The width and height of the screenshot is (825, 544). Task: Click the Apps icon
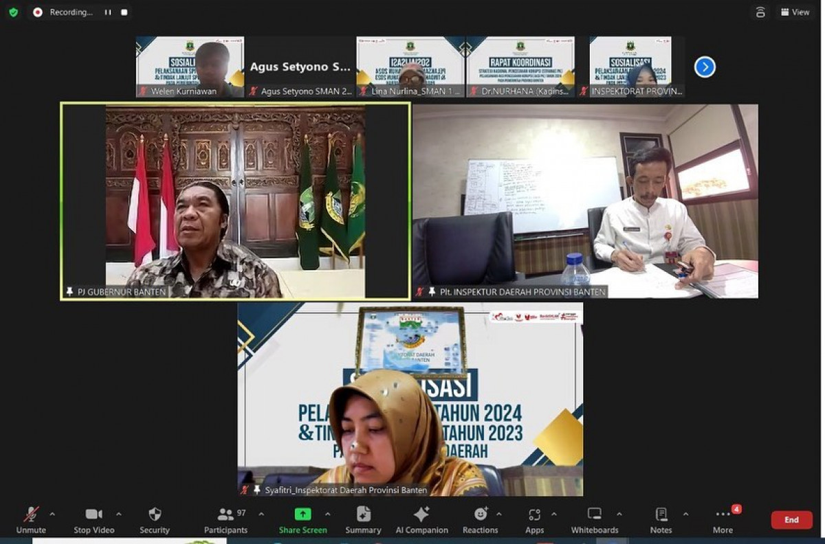tap(534, 513)
